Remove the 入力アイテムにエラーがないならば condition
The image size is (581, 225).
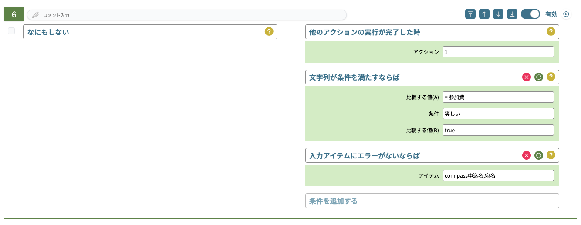click(526, 155)
